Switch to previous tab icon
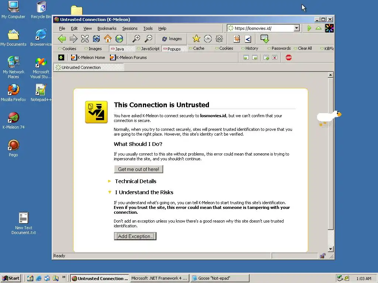This screenshot has height=283, width=378. tap(246, 57)
